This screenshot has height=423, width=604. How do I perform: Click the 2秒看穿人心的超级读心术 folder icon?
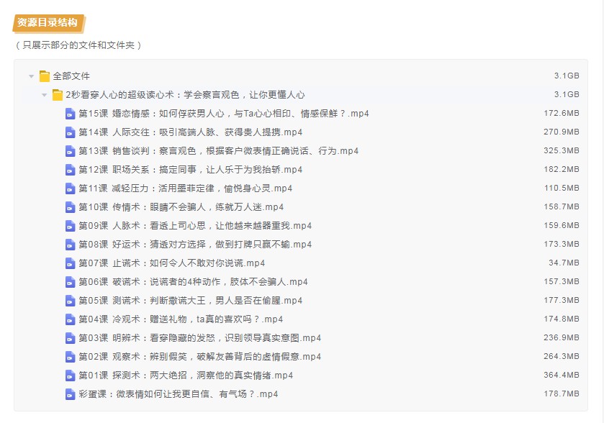[58, 95]
